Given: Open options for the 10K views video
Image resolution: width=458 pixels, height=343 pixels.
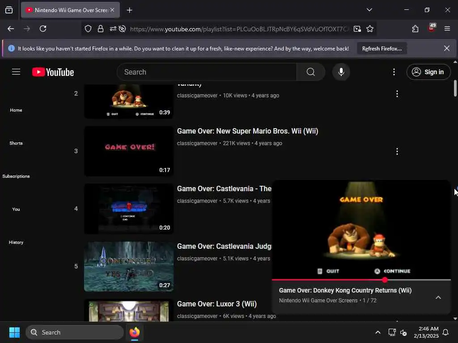Looking at the screenshot, I should click(x=397, y=94).
